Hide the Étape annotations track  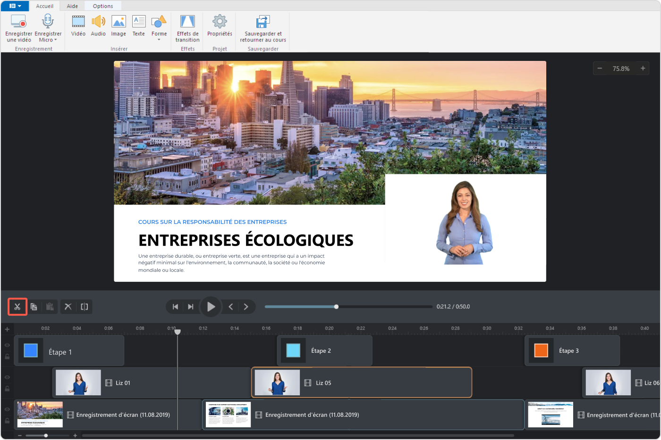click(7, 345)
